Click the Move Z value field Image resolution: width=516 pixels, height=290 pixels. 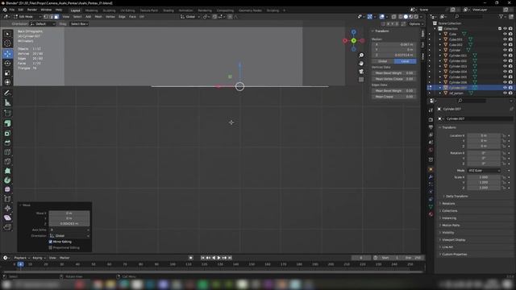pyautogui.click(x=69, y=224)
